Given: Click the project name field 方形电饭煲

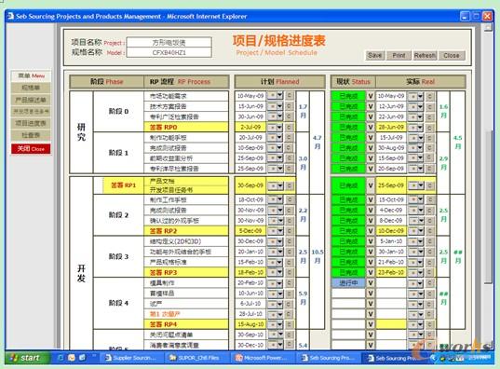Looking at the screenshot, I should (169, 42).
